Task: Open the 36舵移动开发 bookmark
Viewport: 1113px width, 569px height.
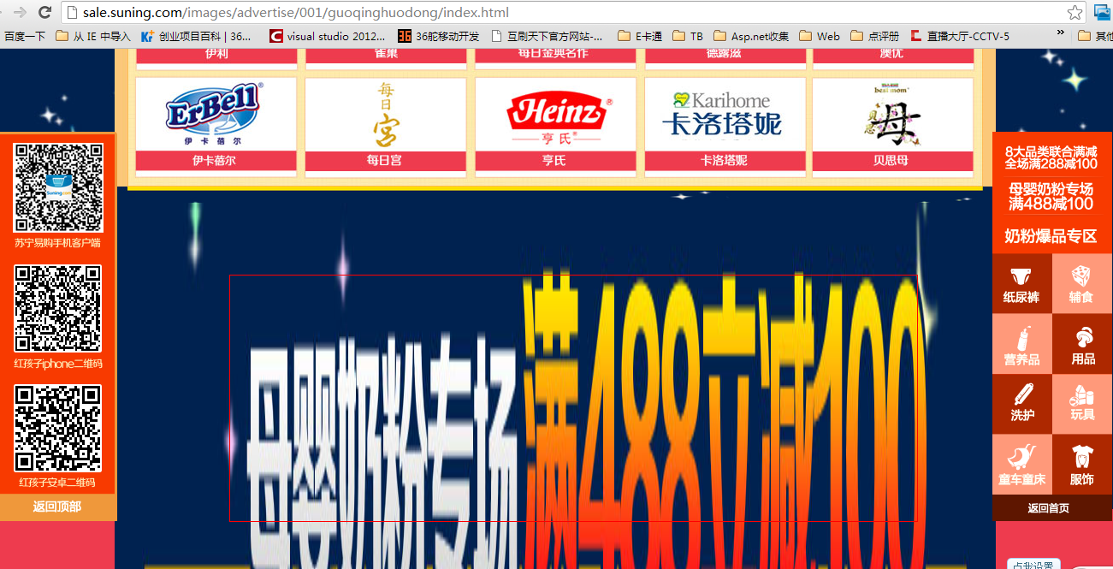Action: click(x=439, y=36)
